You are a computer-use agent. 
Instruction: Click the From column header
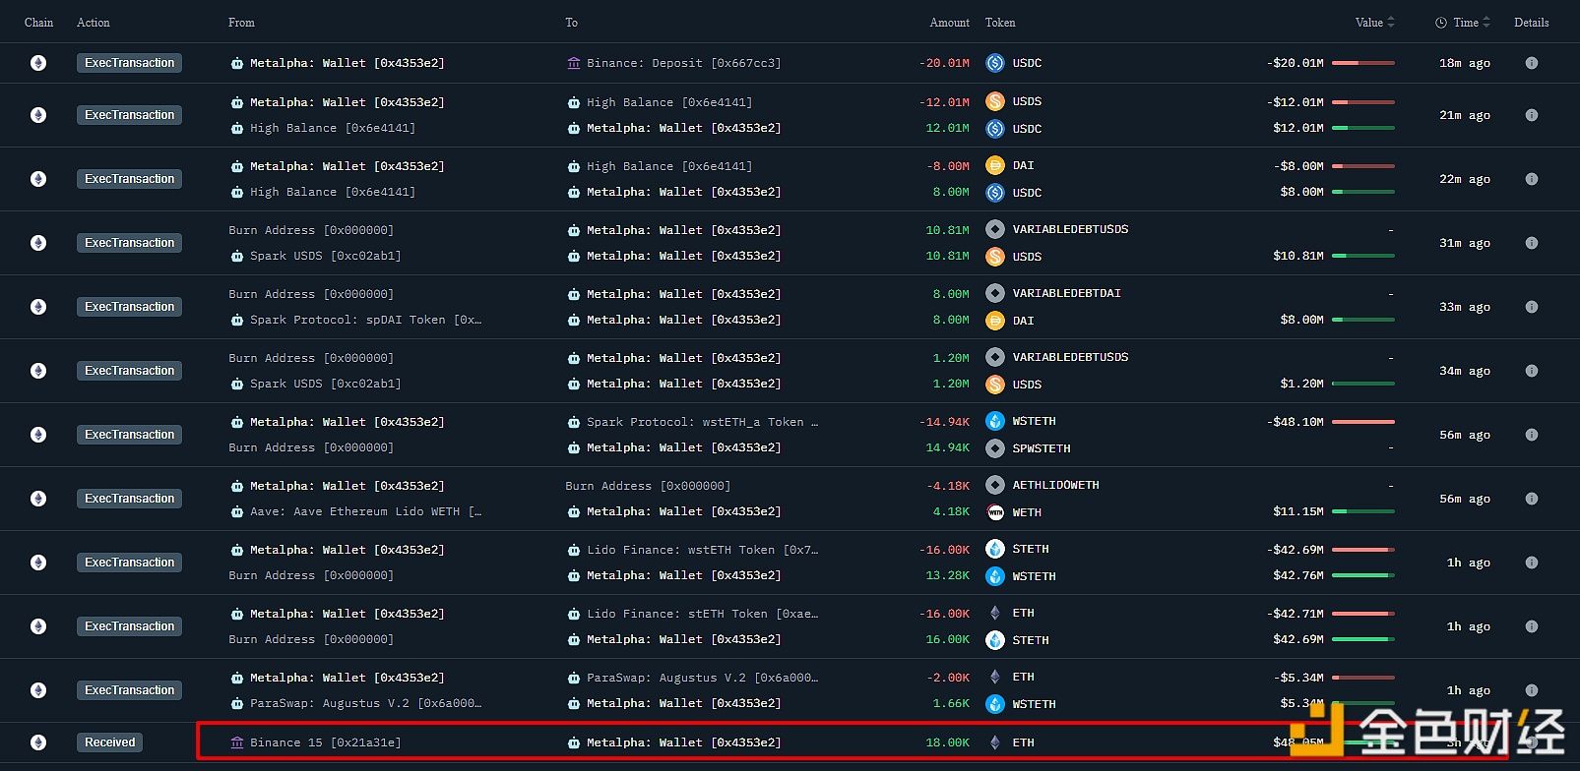pyautogui.click(x=241, y=23)
